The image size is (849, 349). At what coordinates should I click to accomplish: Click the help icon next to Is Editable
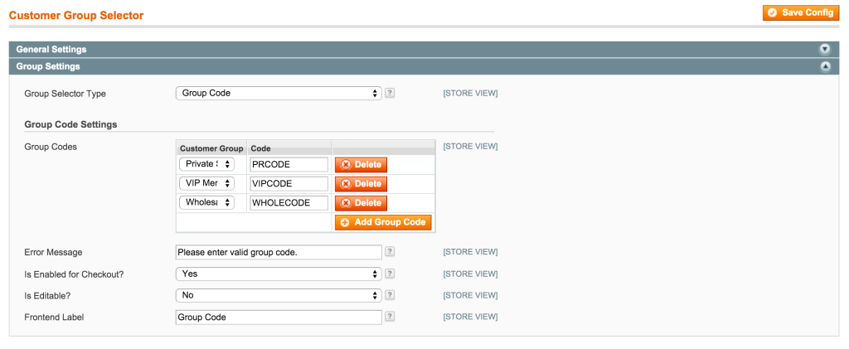pyautogui.click(x=390, y=295)
